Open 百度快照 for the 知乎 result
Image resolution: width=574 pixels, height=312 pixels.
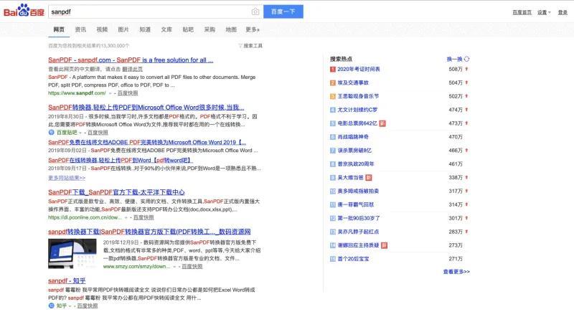tap(87, 306)
